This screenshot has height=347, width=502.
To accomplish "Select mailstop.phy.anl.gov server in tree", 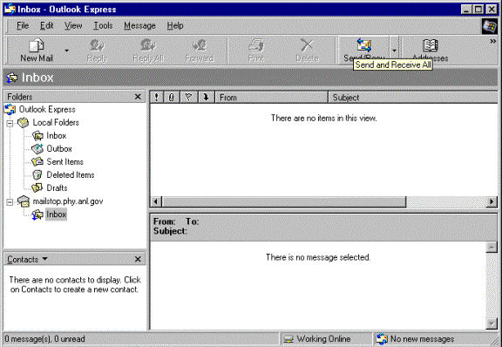I will coord(68,201).
